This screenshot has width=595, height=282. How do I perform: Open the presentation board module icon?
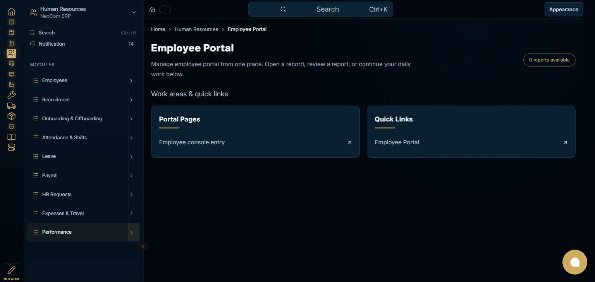coord(11,74)
